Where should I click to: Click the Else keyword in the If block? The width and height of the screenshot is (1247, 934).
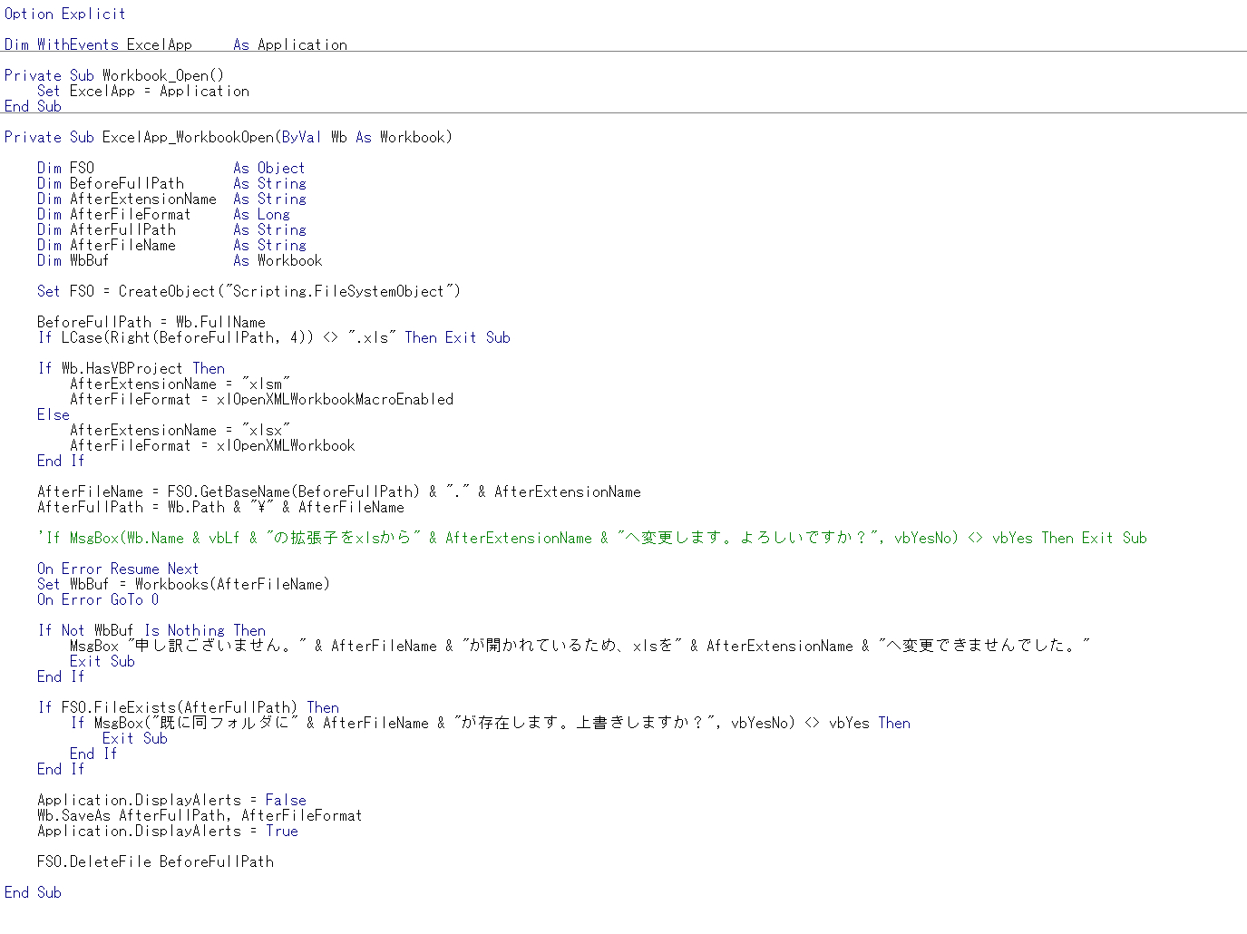52,414
